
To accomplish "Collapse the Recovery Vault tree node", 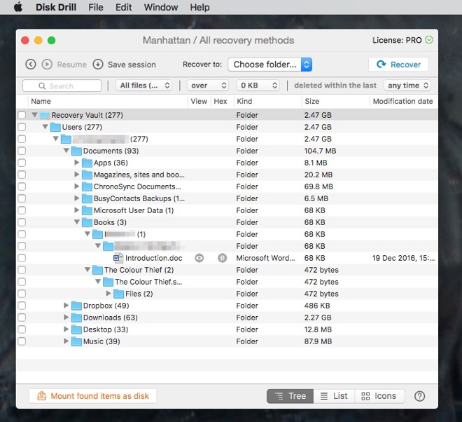I will 35,115.
